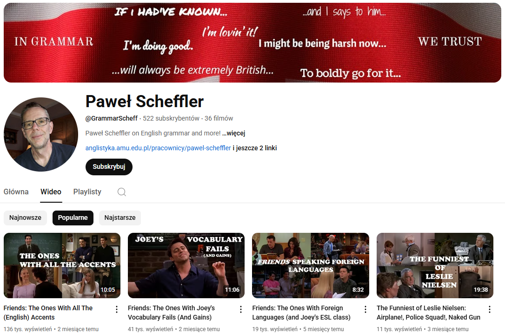The height and width of the screenshot is (333, 505).
Task: Open the Wideo tab
Action: tap(51, 192)
